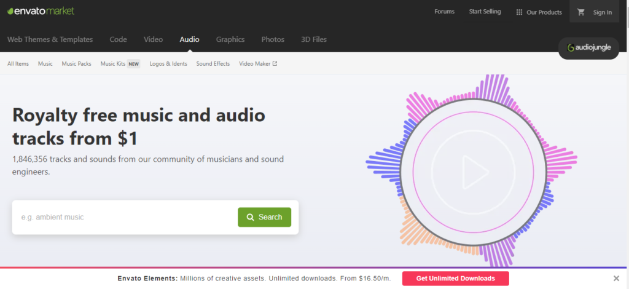Screen dimensions: 629x289
Task: Open the shopping cart icon
Action: tap(581, 12)
